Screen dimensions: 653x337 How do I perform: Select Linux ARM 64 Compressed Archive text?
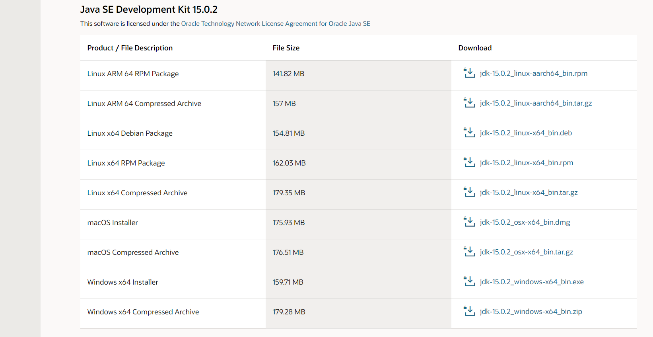click(x=144, y=104)
